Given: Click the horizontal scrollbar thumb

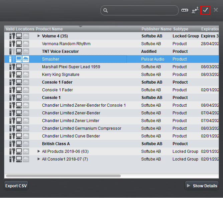Looking at the screenshot, I should click(x=63, y=176).
